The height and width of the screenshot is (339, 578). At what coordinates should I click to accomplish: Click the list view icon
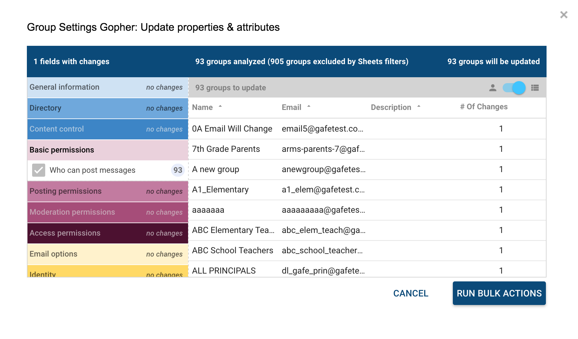coord(535,88)
